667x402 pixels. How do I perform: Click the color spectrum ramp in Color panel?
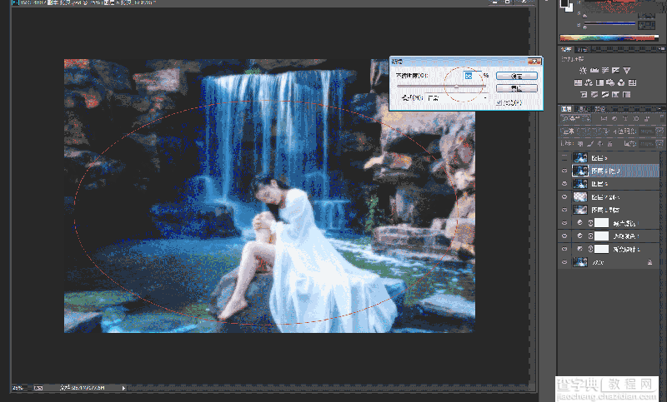(x=609, y=37)
